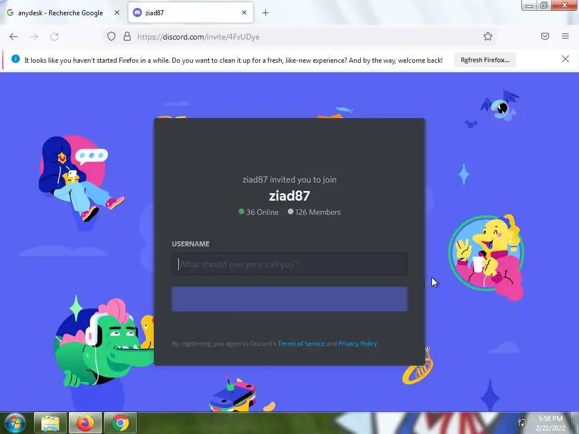This screenshot has width=579, height=434.
Task: Click the Username input field
Action: coord(289,264)
